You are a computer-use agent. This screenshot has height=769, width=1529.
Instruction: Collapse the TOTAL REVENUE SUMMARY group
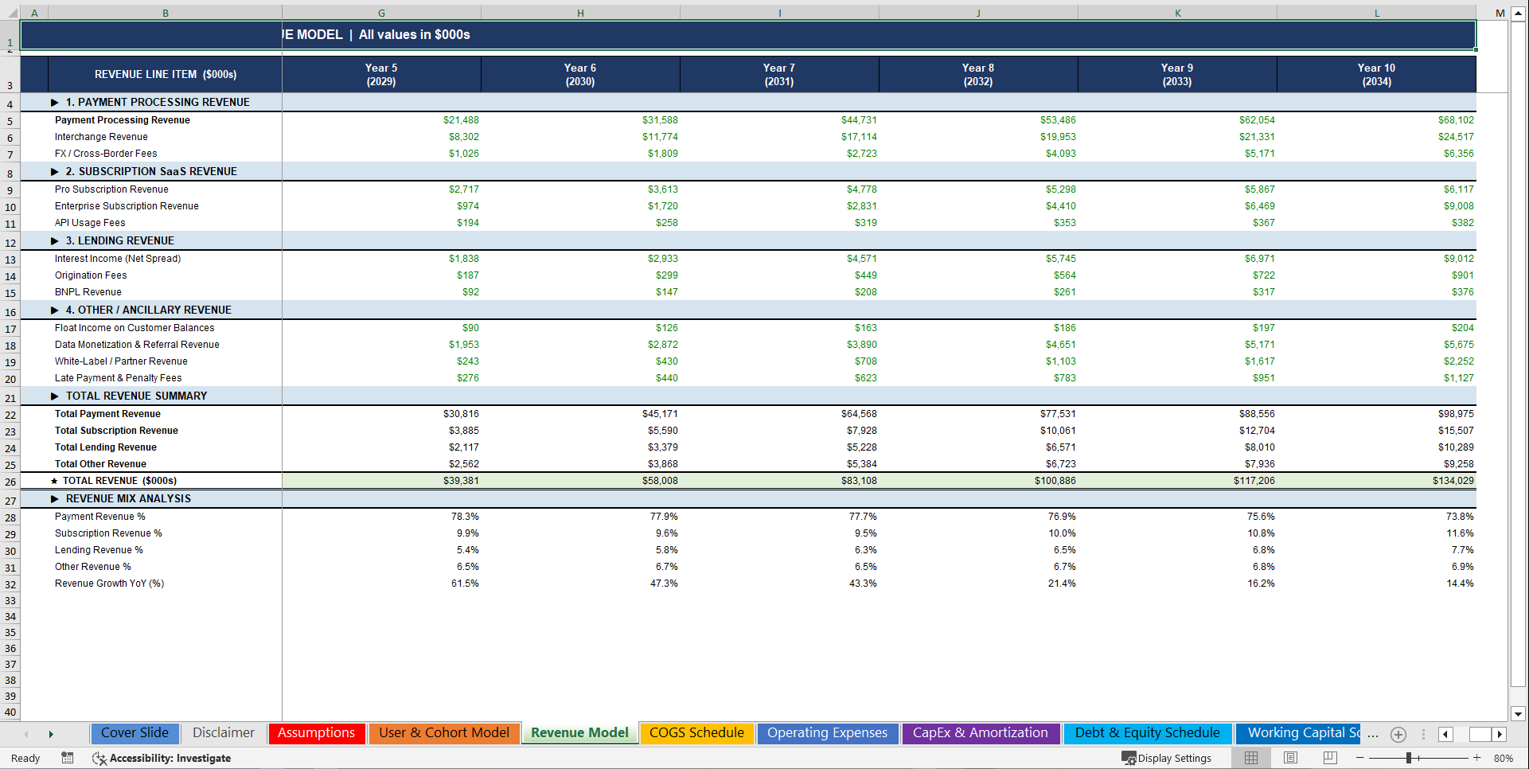[54, 396]
